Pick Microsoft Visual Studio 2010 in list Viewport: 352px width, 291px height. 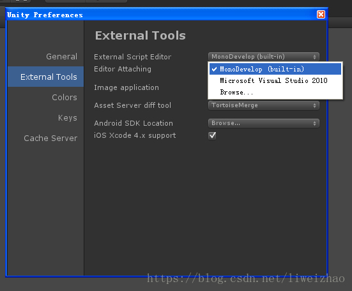pos(275,80)
